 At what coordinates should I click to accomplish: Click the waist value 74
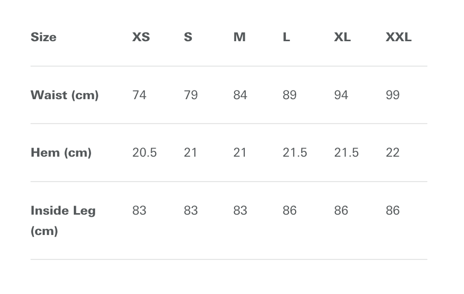point(139,95)
